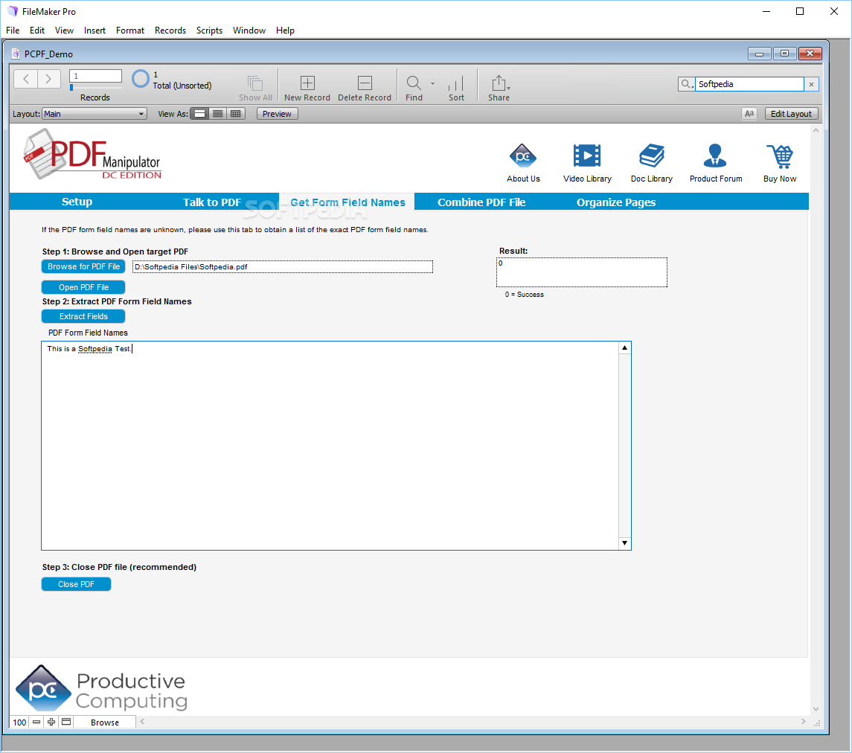Toggle the formatting bar Aa button

click(749, 114)
